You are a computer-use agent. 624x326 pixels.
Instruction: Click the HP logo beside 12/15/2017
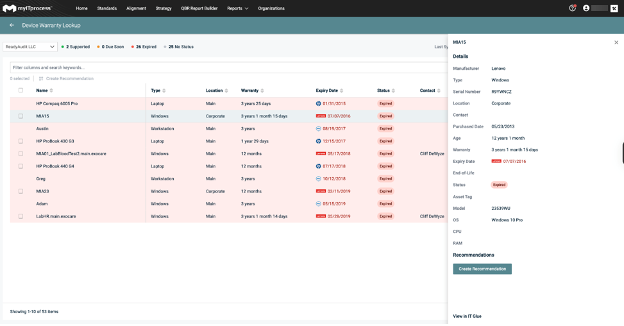pos(318,141)
